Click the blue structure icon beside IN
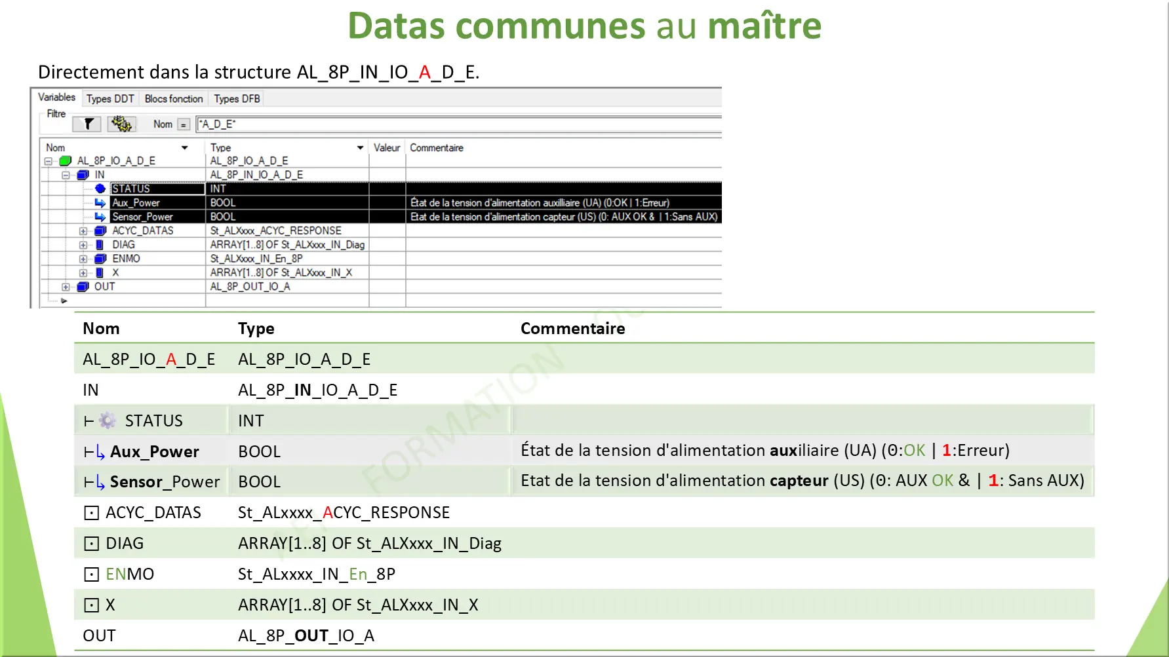This screenshot has height=657, width=1169. tap(83, 175)
